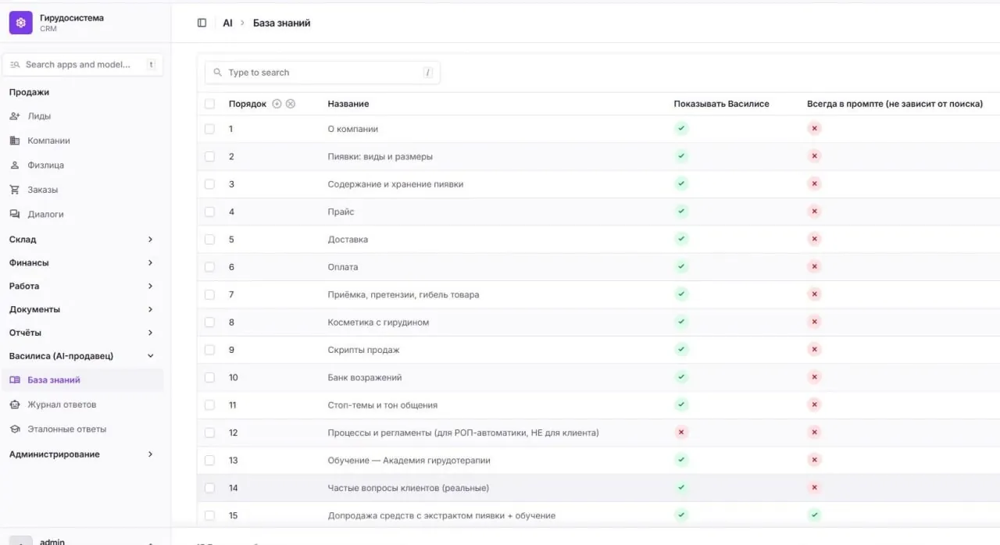Open Диалоги via its chat bubbles icon
The image size is (1000, 545).
coord(14,214)
